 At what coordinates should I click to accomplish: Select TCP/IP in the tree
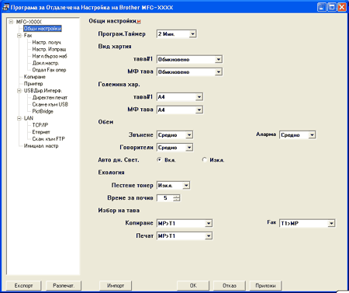tap(40, 125)
